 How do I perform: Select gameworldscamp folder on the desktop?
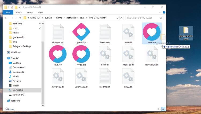(x=186, y=33)
